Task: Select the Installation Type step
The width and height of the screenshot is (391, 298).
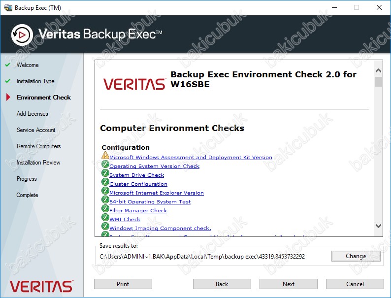Action: pos(35,81)
